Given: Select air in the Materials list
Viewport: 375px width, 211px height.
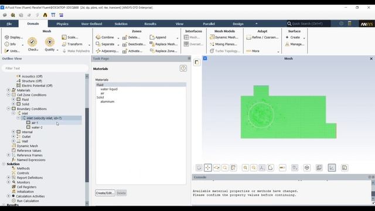Looking at the screenshot, I should point(103,93).
